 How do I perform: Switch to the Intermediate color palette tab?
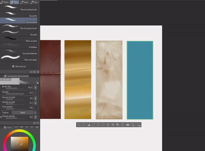pyautogui.click(x=27, y=127)
